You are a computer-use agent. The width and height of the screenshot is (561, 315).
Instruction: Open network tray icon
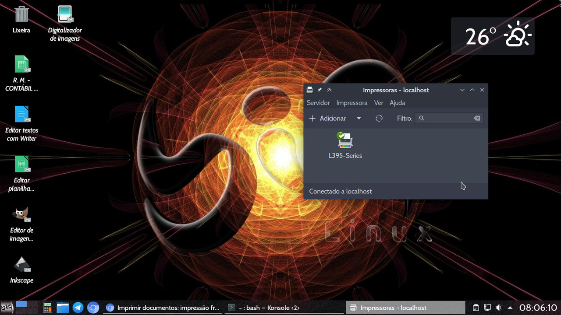(487, 308)
